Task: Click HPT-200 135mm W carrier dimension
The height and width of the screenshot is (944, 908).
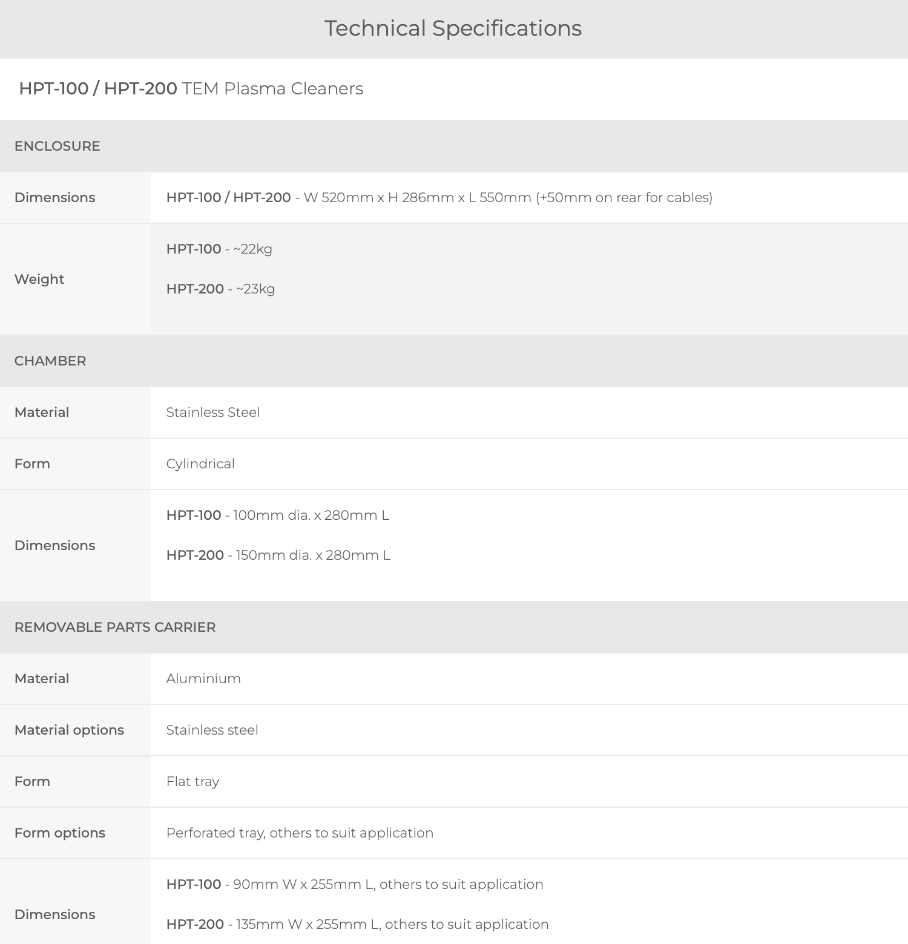Action: [358, 924]
